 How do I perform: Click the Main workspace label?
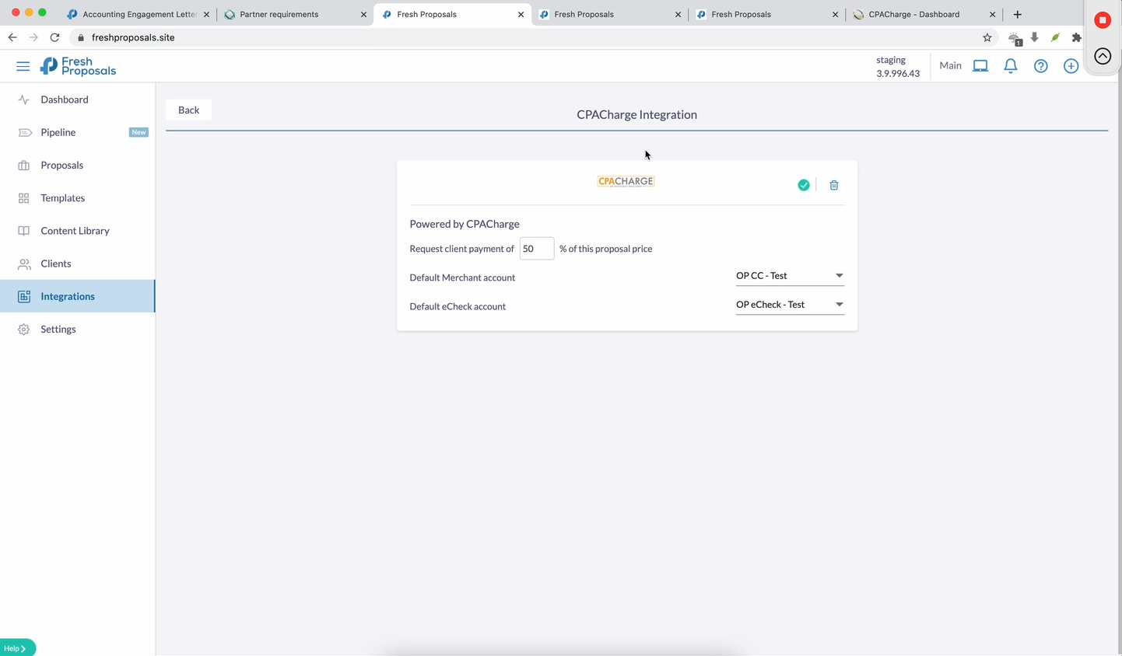[x=950, y=65]
